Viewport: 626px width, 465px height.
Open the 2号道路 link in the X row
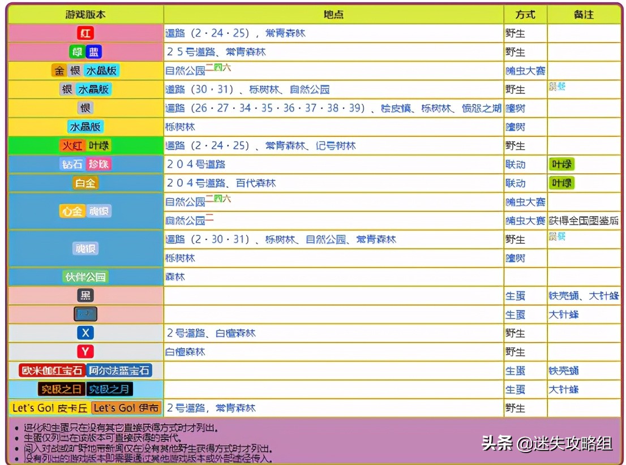[x=186, y=333]
